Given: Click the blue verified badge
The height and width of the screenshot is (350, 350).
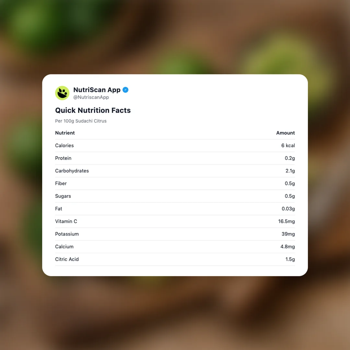Looking at the screenshot, I should (x=125, y=90).
